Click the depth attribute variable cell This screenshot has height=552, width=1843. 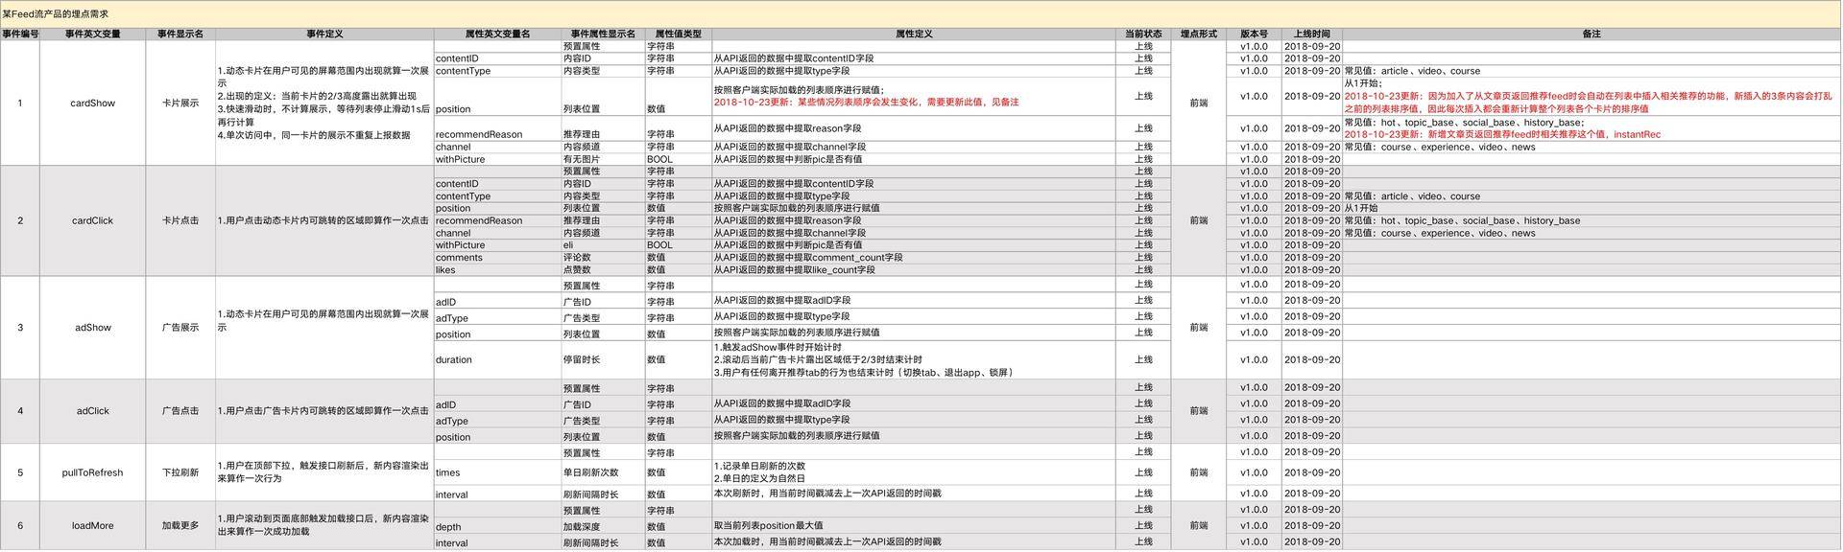pyautogui.click(x=497, y=526)
